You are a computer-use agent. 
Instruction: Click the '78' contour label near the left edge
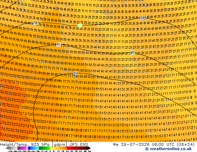coord(35,23)
